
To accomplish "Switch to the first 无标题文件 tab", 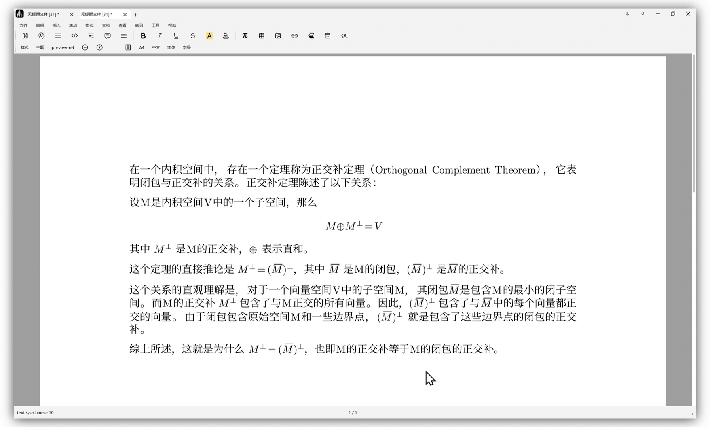I will (x=44, y=14).
